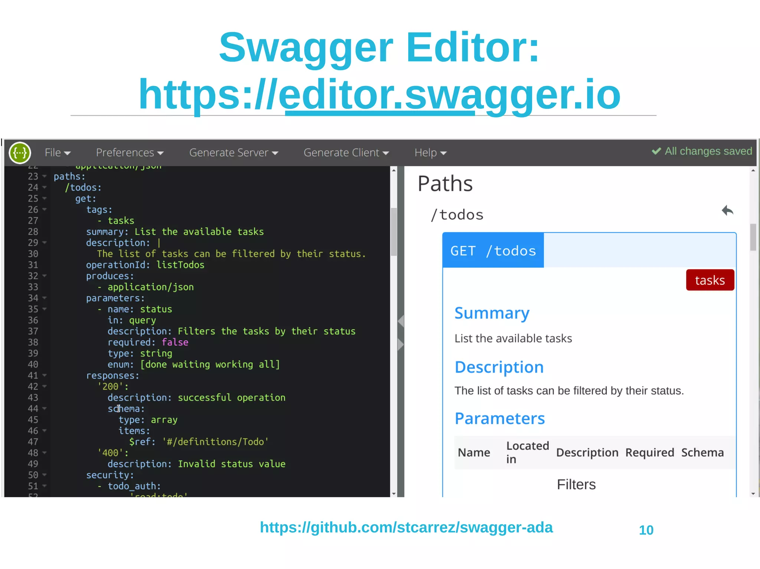Viewport: 760px width, 569px height.
Task: Click the Description section heading
Action: [x=499, y=367]
